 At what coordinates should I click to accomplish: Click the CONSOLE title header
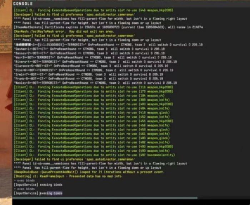[23, 4]
